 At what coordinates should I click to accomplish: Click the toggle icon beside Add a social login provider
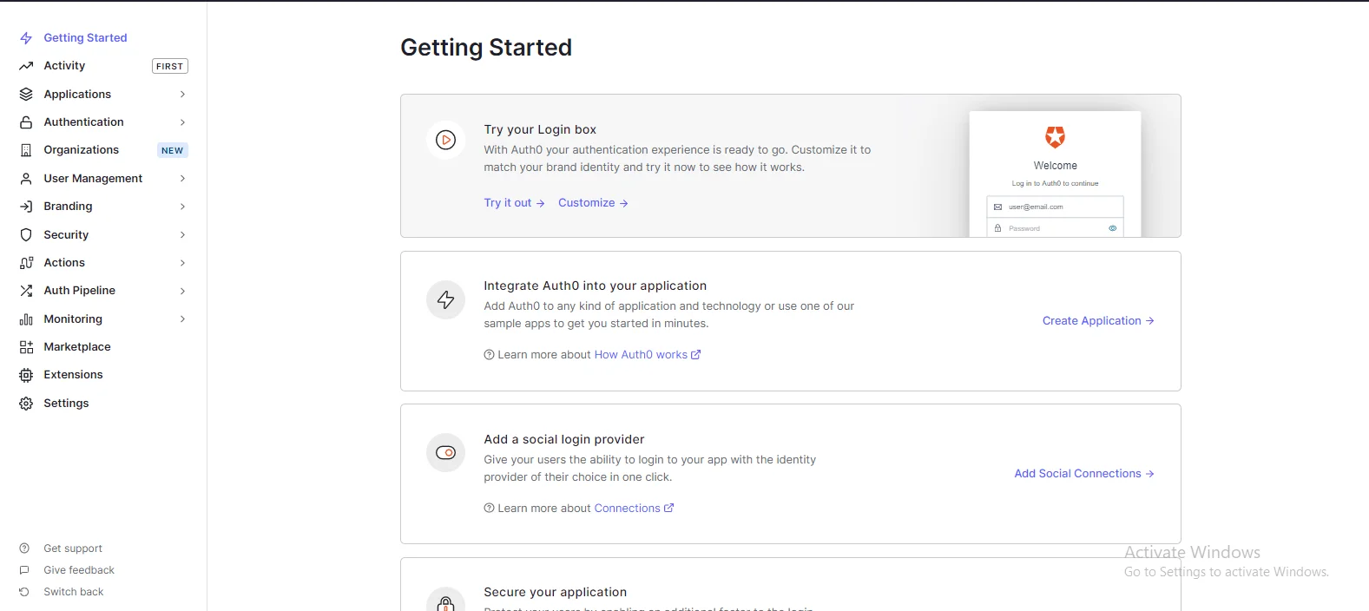tap(445, 453)
